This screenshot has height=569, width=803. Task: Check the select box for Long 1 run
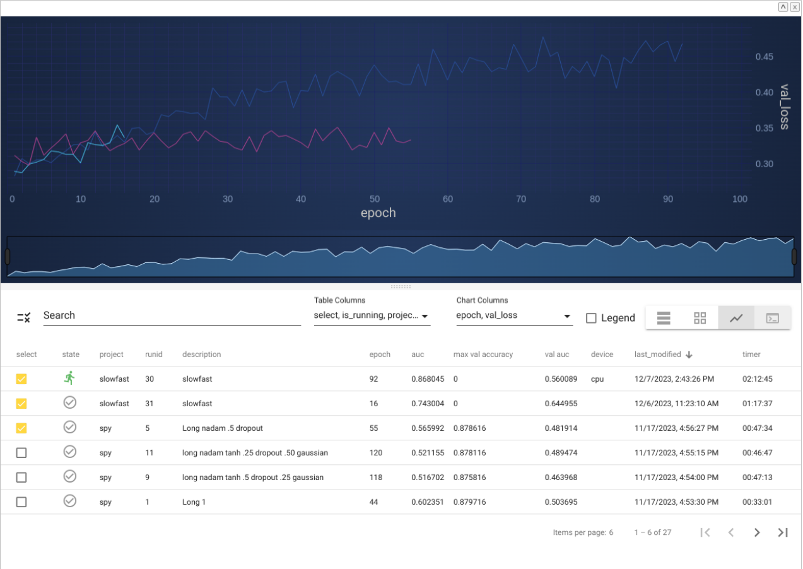21,502
